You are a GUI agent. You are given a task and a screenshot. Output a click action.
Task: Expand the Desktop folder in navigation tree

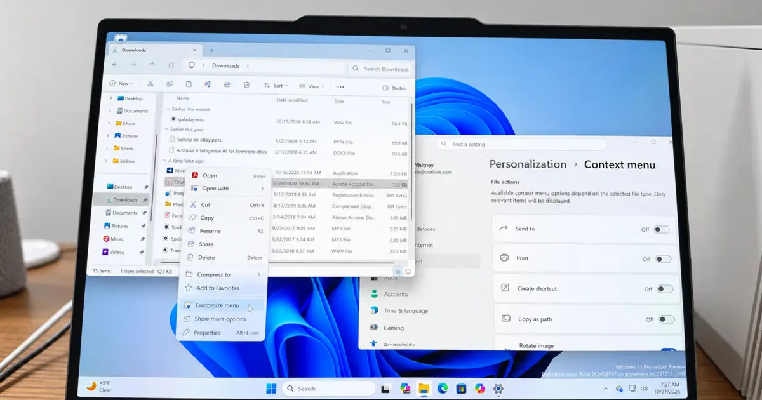point(110,98)
